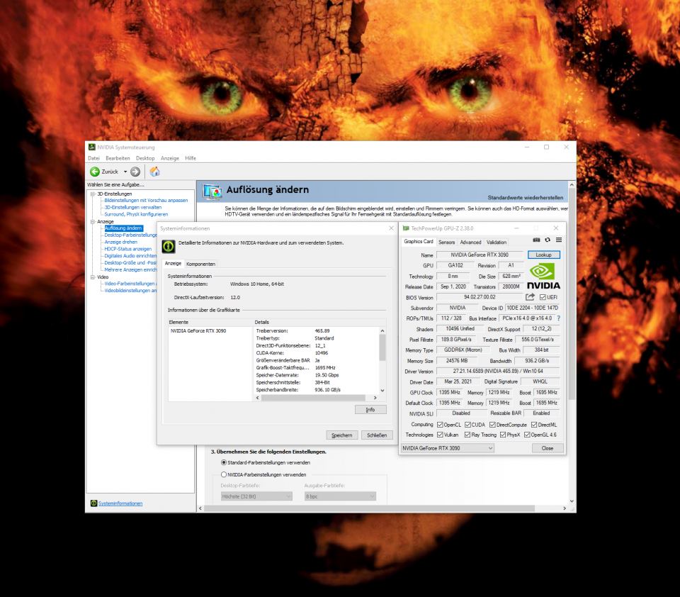Open GPU-Z hamburger menu icon
680x597 pixels.
coord(559,240)
